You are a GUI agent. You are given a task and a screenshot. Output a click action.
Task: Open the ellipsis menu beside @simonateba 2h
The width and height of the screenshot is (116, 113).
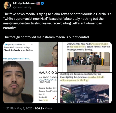(x=32, y=44)
